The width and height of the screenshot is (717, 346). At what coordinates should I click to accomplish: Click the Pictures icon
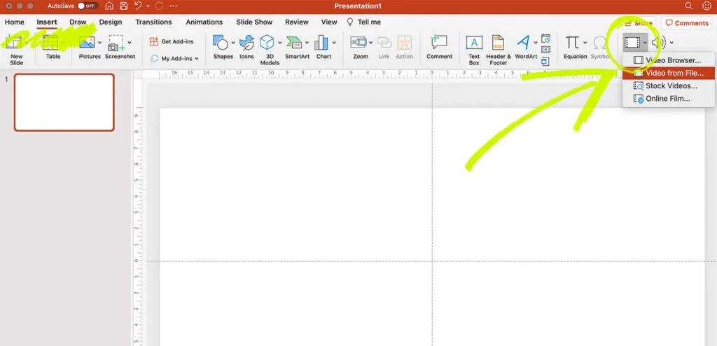[x=87, y=43]
